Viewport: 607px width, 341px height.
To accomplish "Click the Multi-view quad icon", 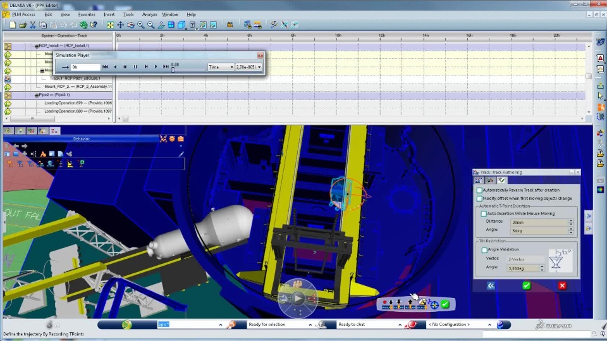I will click(x=171, y=25).
